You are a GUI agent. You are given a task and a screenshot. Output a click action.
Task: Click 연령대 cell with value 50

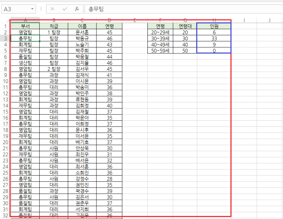tap(185, 51)
